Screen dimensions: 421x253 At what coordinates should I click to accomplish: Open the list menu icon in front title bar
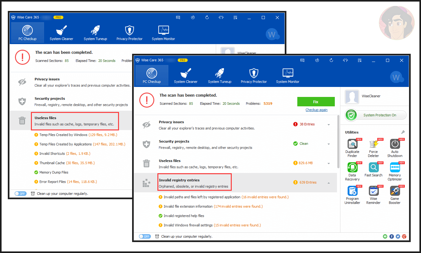click(x=360, y=60)
